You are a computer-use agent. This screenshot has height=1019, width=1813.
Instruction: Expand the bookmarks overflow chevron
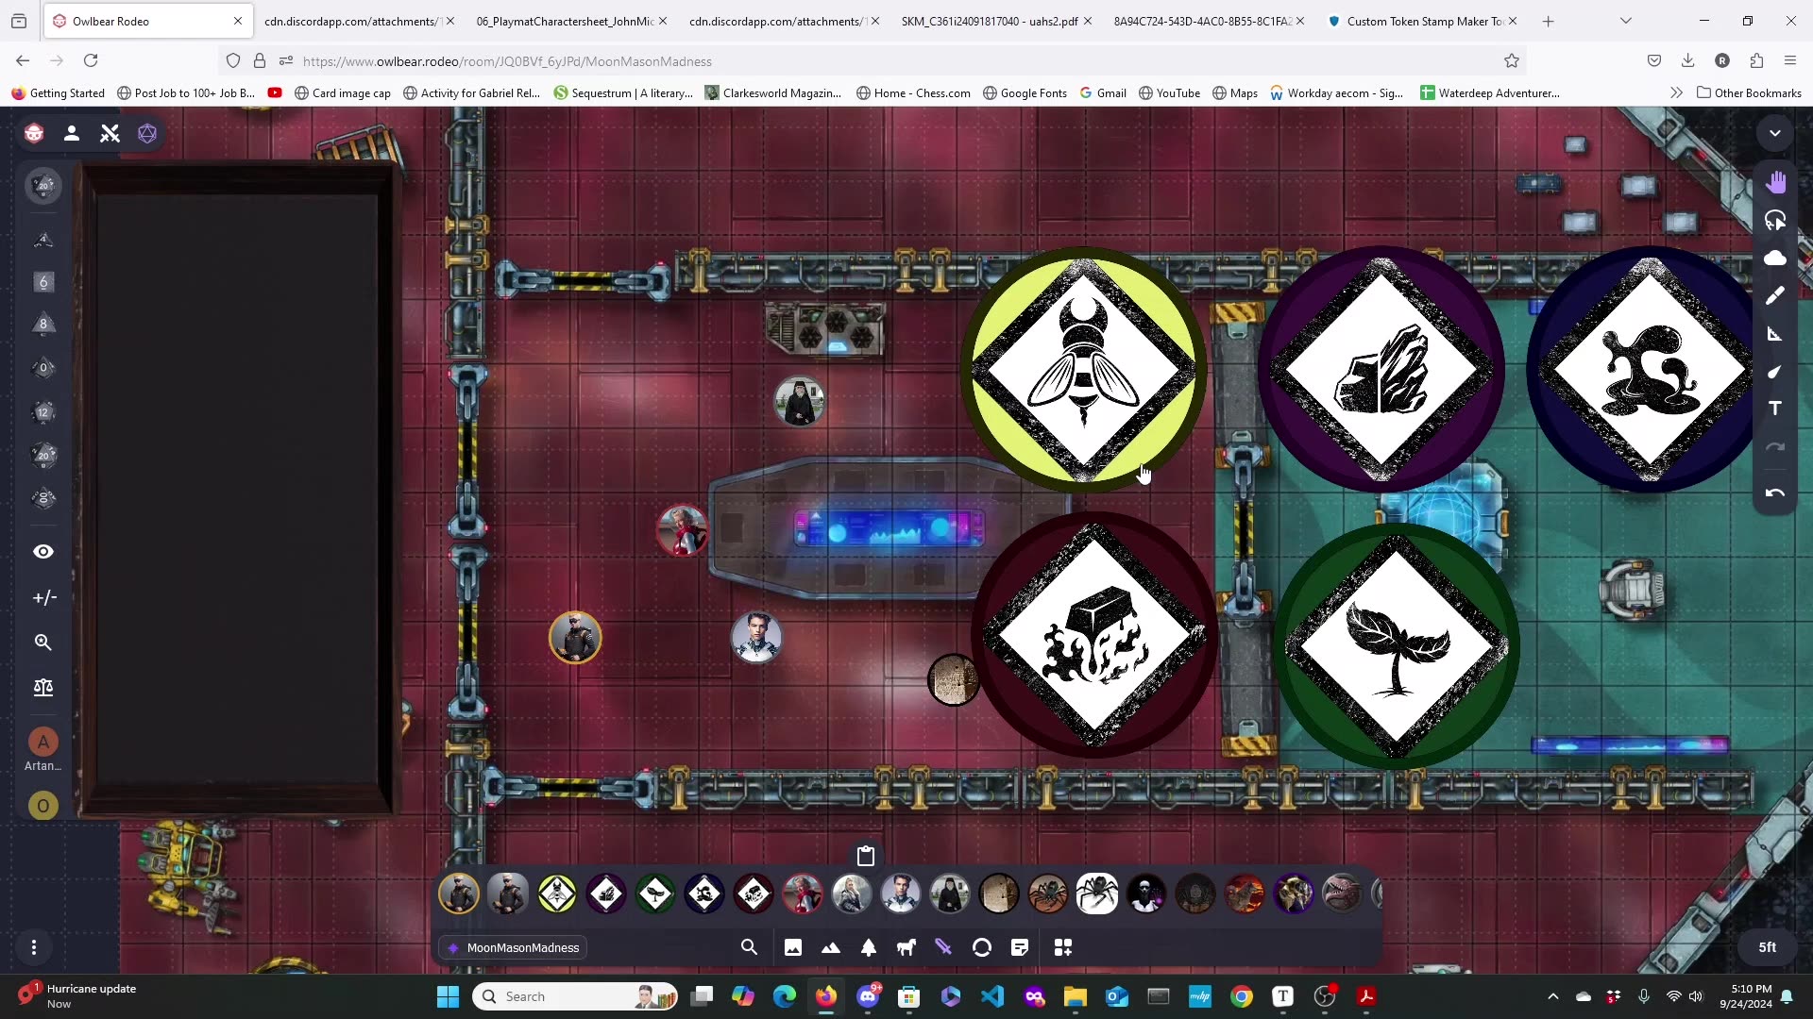point(1678,92)
